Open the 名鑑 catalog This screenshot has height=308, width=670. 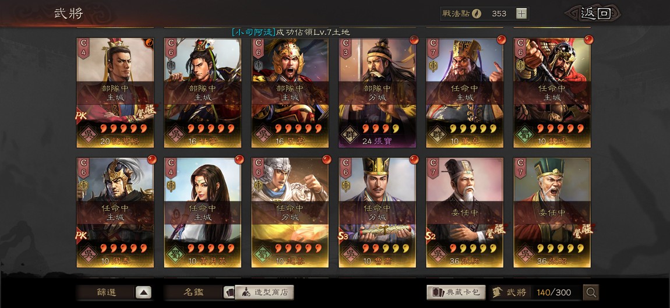193,293
